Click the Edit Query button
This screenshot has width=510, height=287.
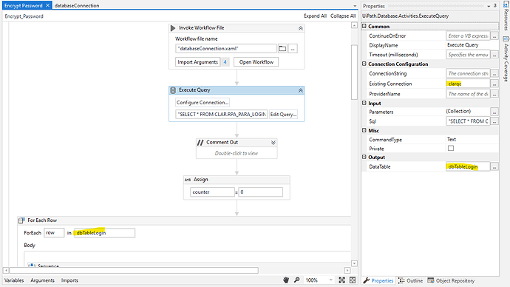(x=283, y=114)
